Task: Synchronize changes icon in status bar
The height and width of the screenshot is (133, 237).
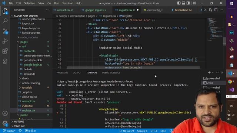Action: [20, 131]
